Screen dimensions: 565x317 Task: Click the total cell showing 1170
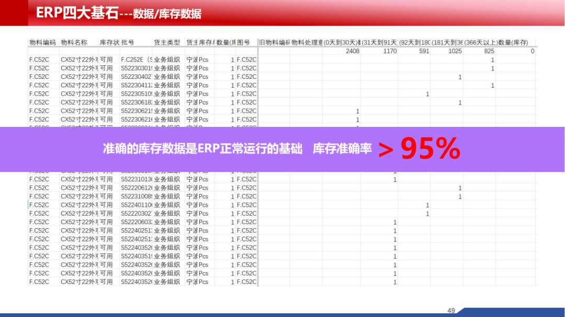(390, 51)
